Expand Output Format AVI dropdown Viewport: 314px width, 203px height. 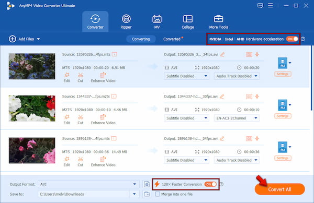(134, 184)
